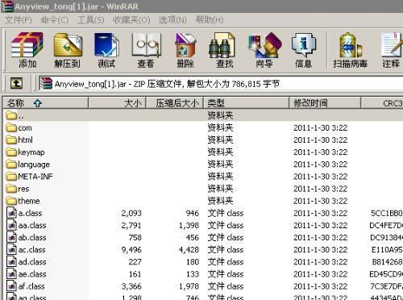403x300 pixels.
Task: Open the 查看 (View) toolbar icon
Action: [146, 50]
